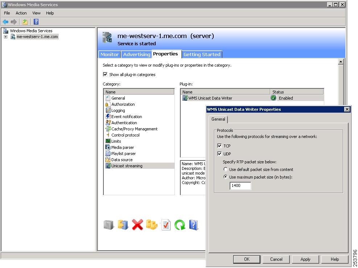Click the Apply button
This screenshot has height=268, width=358.
pyautogui.click(x=305, y=259)
